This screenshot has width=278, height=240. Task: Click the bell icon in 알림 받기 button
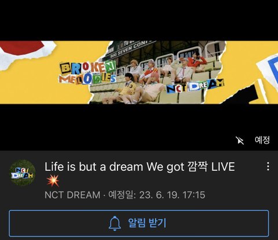pos(115,223)
